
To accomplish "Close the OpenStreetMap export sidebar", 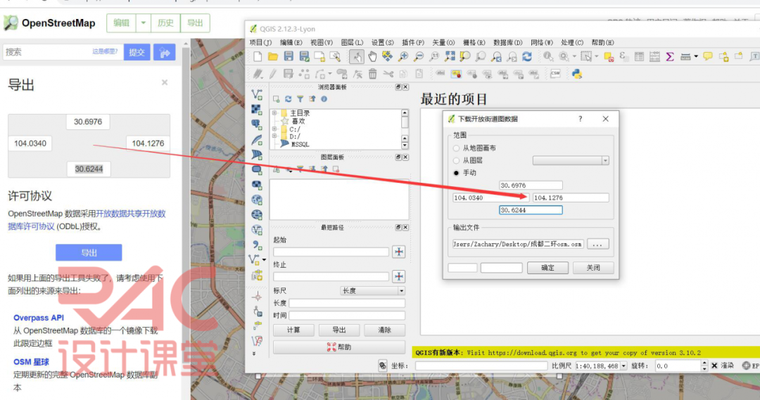I will point(165,82).
